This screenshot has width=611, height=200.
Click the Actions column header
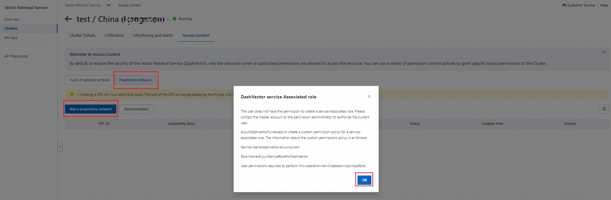(570, 124)
